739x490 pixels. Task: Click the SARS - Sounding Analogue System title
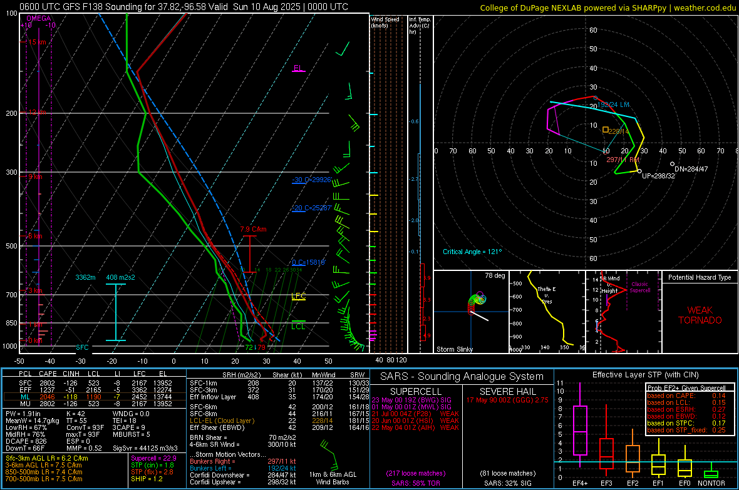pos(462,377)
